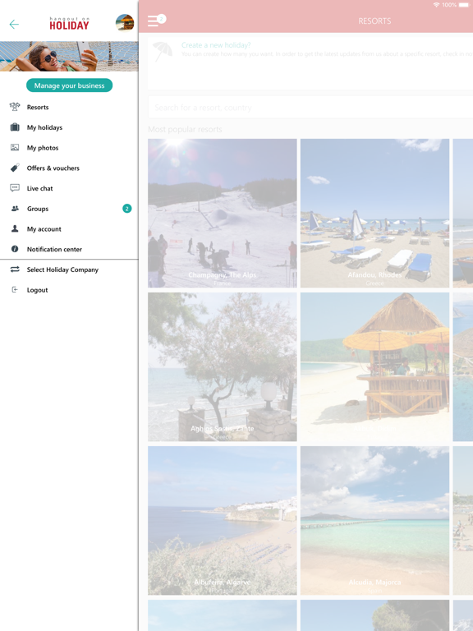The height and width of the screenshot is (631, 473).
Task: Open Offers & vouchers
Action: (53, 168)
